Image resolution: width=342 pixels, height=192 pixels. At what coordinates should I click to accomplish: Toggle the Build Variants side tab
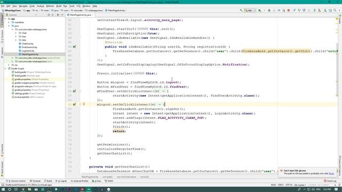(x=2, y=169)
